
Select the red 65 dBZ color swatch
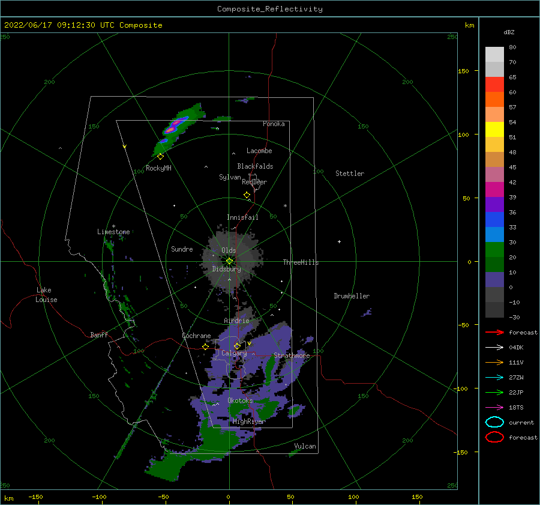point(494,85)
